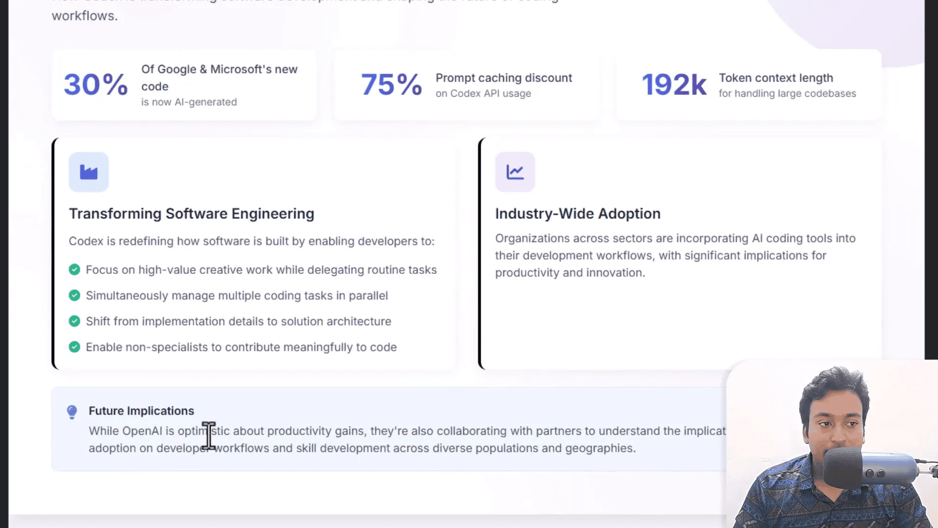The height and width of the screenshot is (528, 938).
Task: Select the '30%' statistic figure
Action: [96, 85]
